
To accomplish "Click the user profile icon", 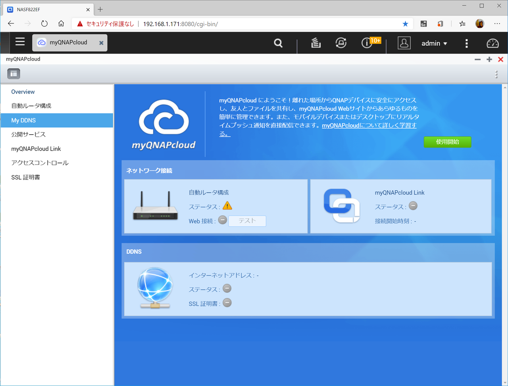I will 404,43.
